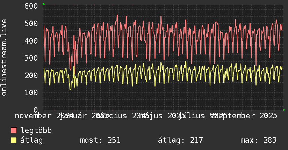This screenshot has width=288, height=150.
Task: Click the átlag legend label beside yellow swatch
Action: tap(31, 140)
